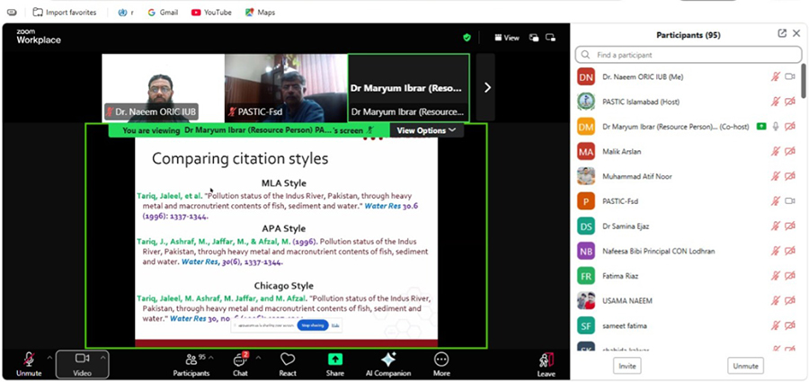Expand the View Options dropdown
This screenshot has height=382, width=809.
coord(427,130)
